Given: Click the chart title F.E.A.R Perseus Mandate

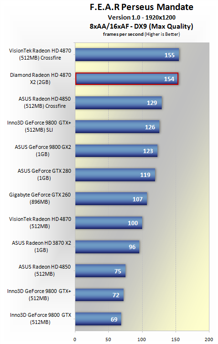Looking at the screenshot, I should pyautogui.click(x=142, y=7).
